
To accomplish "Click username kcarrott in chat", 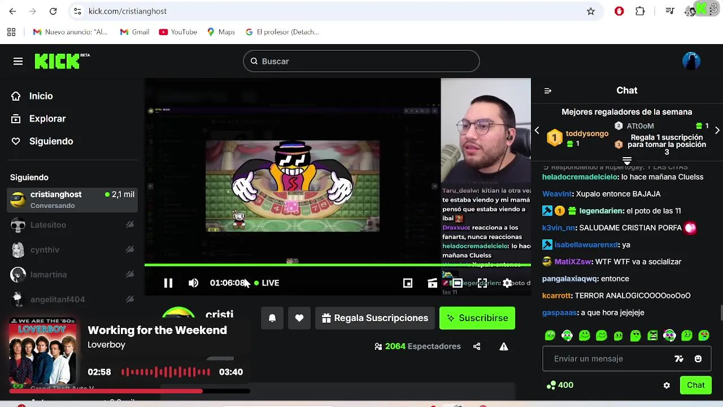I will 556,296.
